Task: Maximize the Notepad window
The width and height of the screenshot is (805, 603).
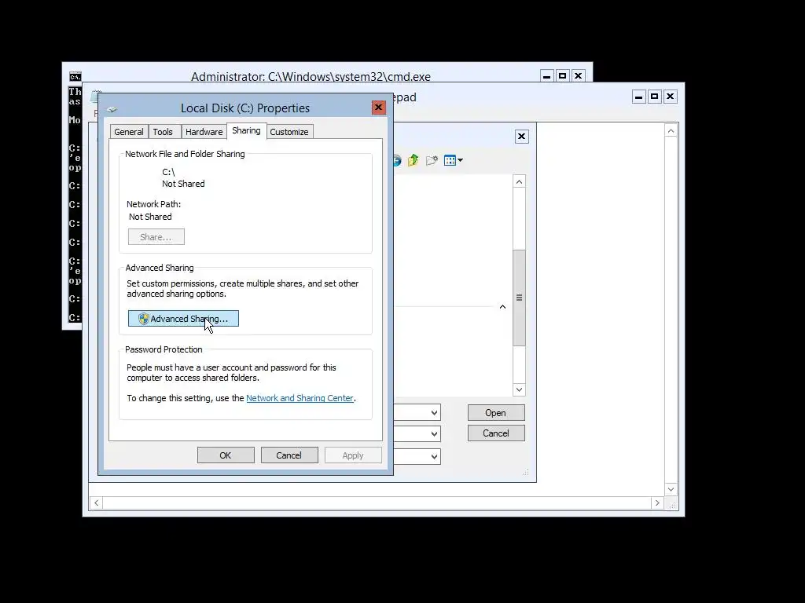Action: tap(655, 97)
